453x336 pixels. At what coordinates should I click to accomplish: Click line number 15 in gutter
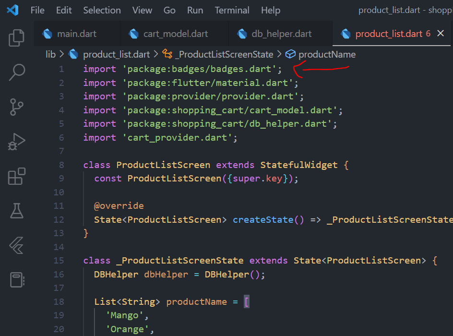point(59,261)
